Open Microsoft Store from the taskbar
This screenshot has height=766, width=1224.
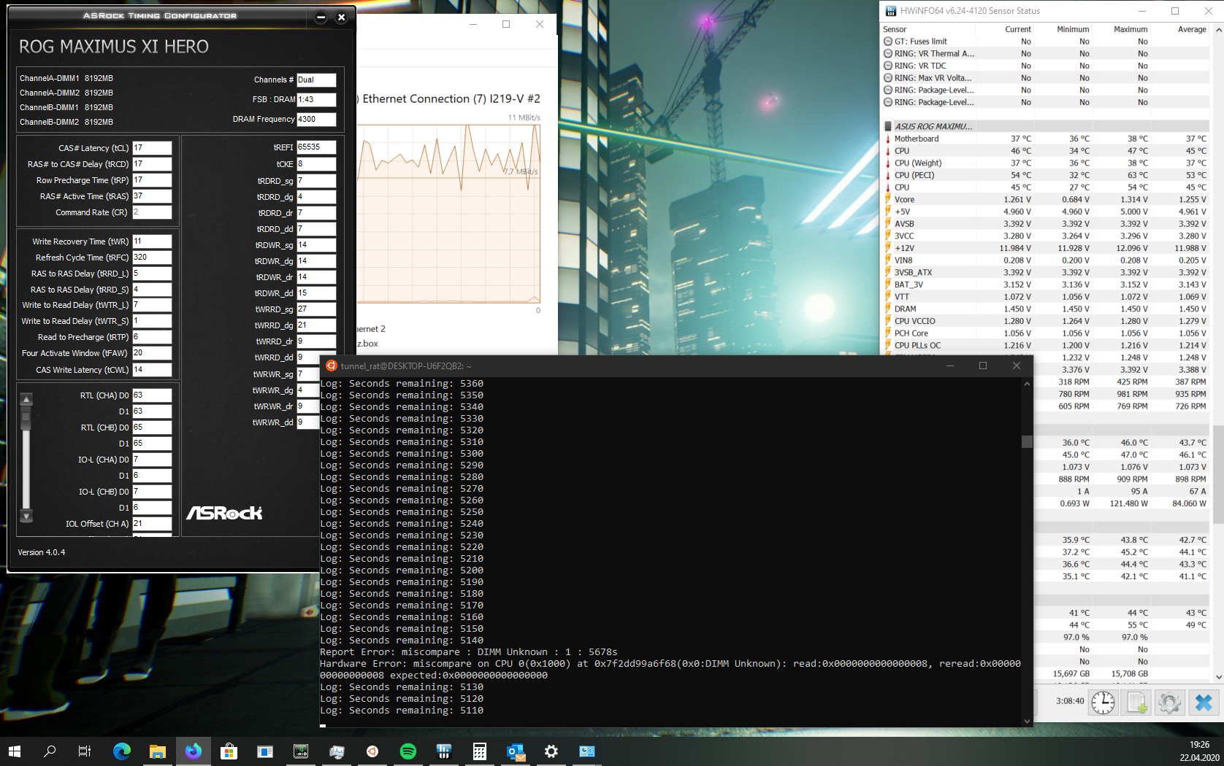tap(229, 751)
